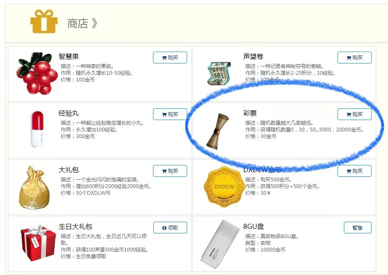
Task: Click the DXDLW gold coin icon
Action: pos(224,186)
